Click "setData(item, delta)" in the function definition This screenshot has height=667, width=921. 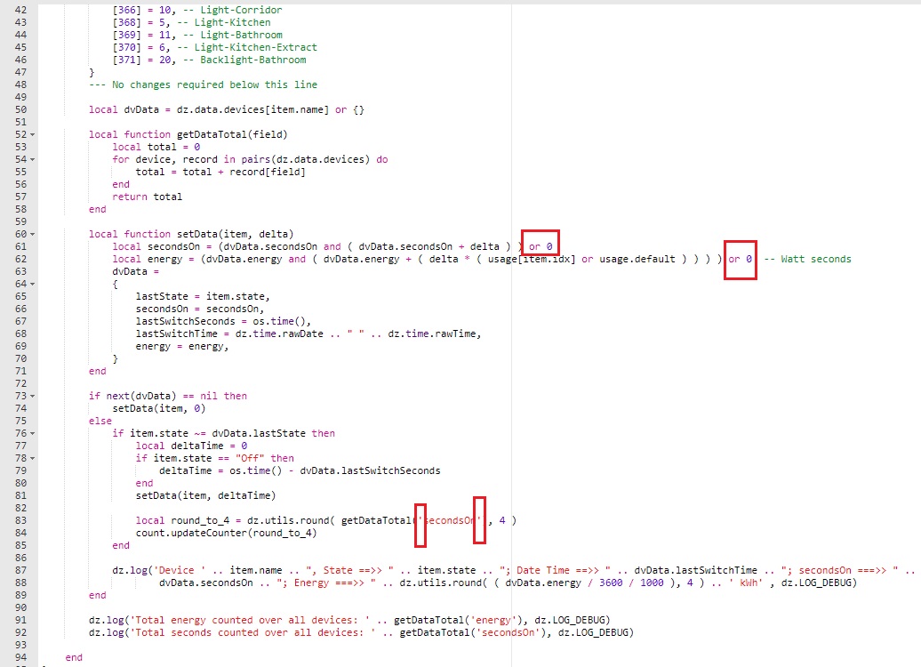point(235,234)
